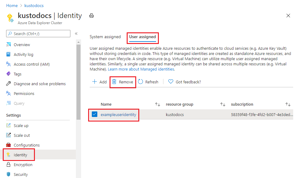Click the Search (Ctrl+/) input field

[38, 34]
